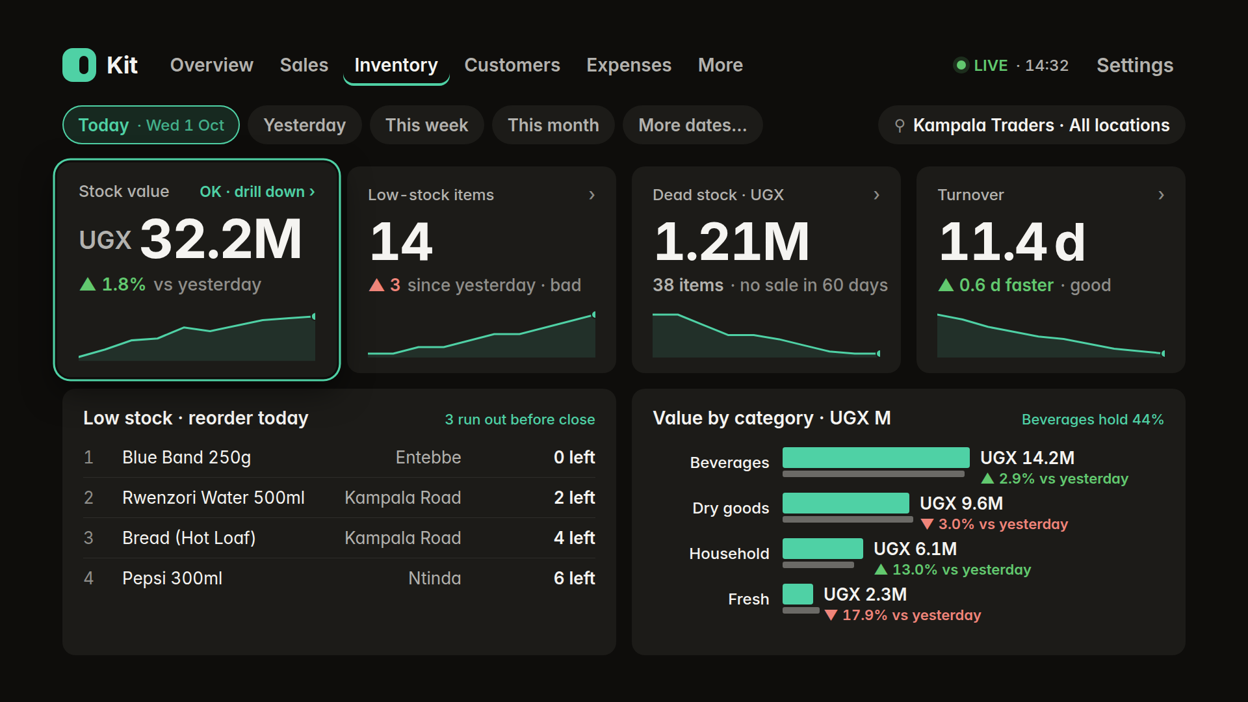The height and width of the screenshot is (702, 1248).
Task: Open the Overview tab
Action: pos(212,65)
